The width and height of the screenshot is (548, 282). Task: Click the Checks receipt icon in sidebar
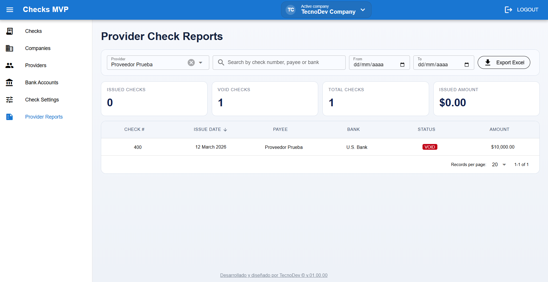pyautogui.click(x=9, y=31)
